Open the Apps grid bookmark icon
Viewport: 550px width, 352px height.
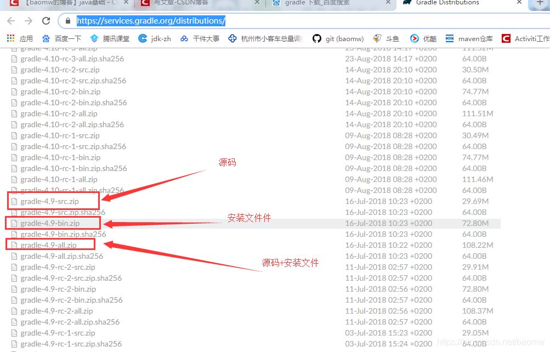click(x=10, y=38)
